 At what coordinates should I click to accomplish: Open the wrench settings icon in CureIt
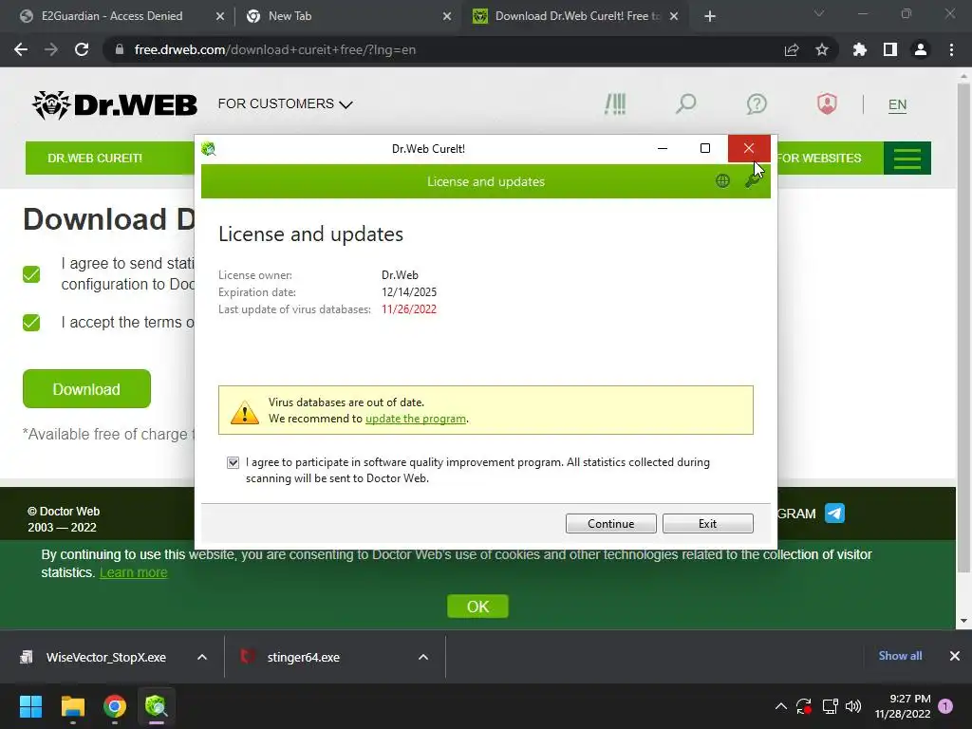[753, 181]
